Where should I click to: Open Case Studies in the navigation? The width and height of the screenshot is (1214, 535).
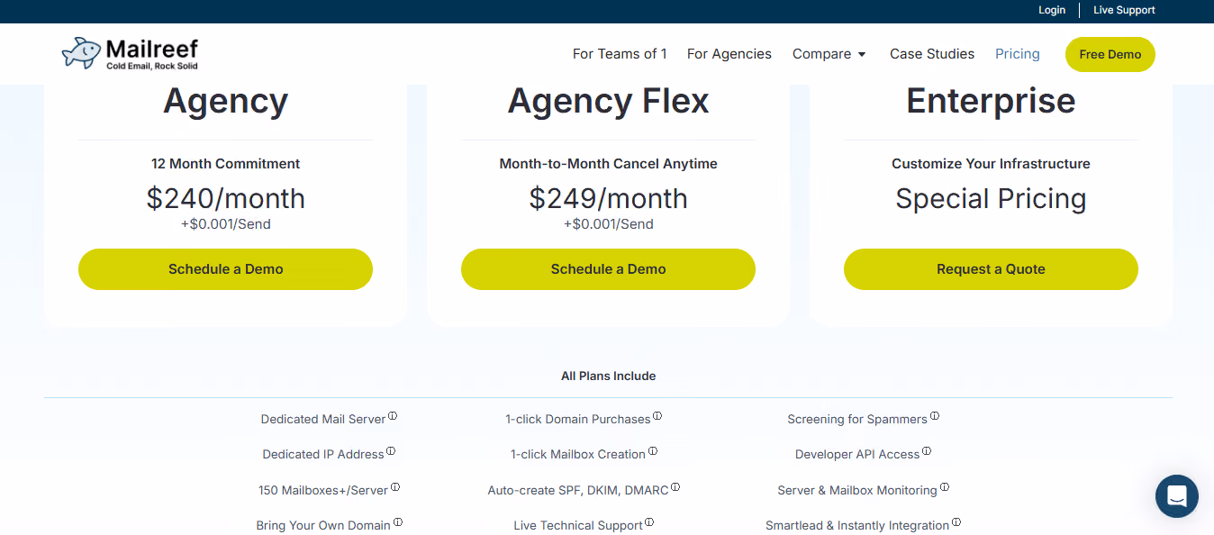932,54
